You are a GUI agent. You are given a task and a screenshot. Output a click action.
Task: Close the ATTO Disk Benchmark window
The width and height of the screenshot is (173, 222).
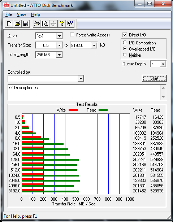tap(163, 4)
